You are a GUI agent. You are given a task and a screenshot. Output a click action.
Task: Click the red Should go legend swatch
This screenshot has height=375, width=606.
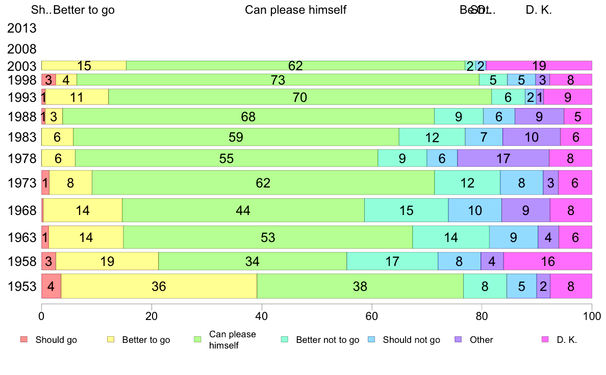coord(23,339)
